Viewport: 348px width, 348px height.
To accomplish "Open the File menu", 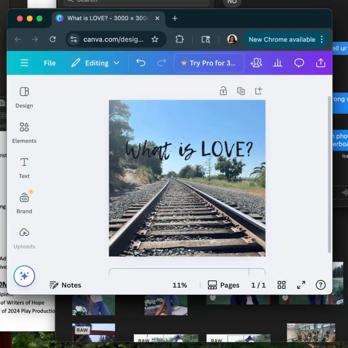I will pyautogui.click(x=50, y=63).
